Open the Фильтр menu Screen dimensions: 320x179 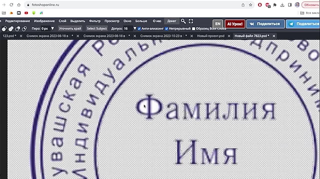tap(95, 21)
